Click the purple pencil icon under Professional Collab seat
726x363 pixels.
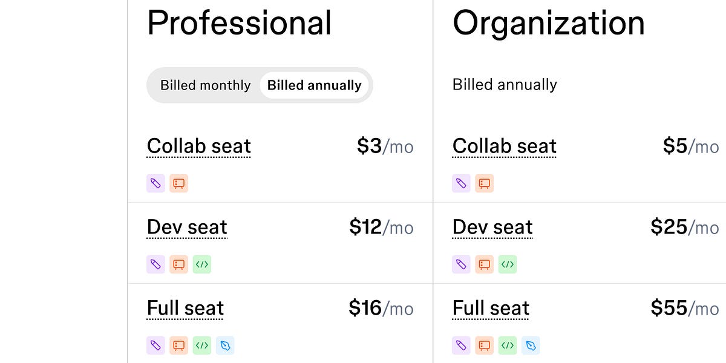pyautogui.click(x=155, y=183)
